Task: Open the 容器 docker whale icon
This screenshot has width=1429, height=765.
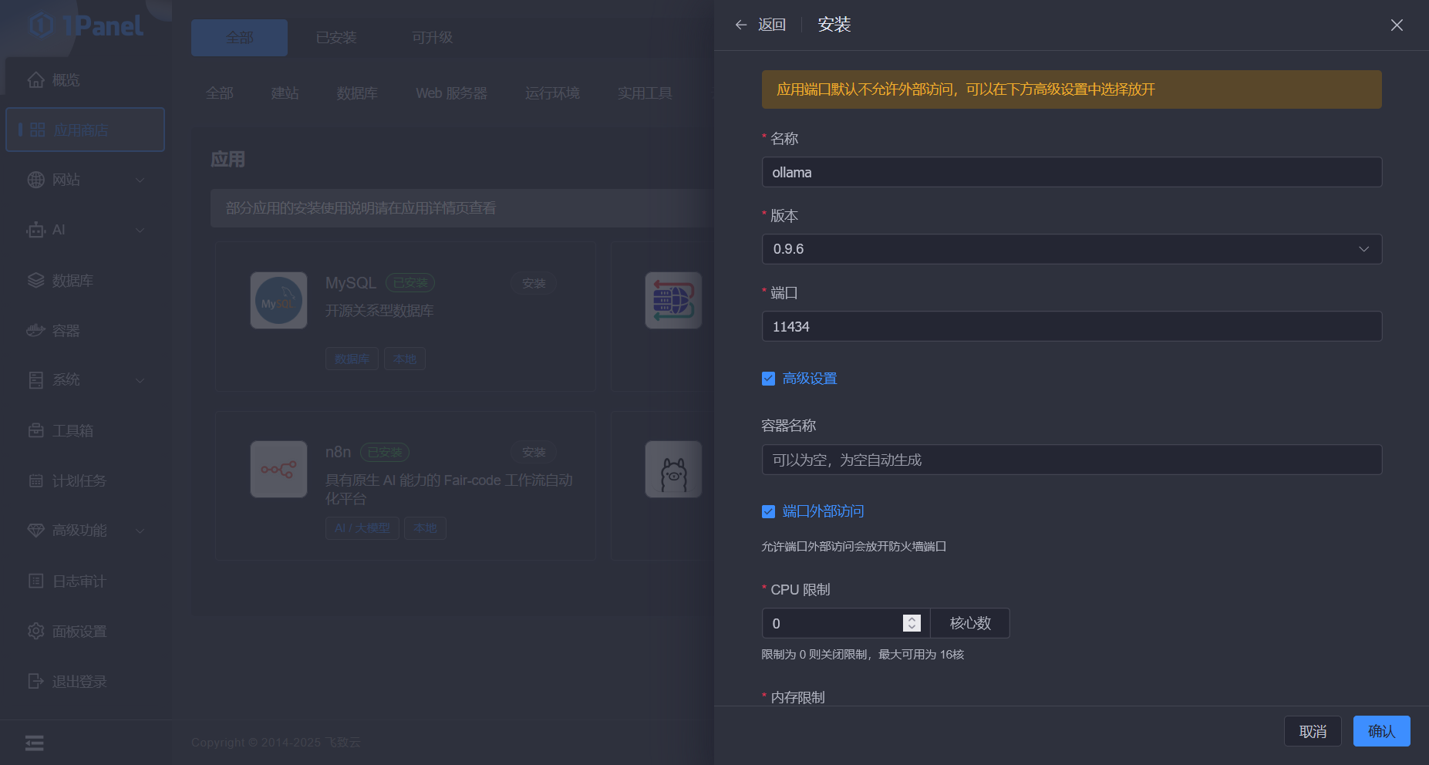Action: click(35, 331)
